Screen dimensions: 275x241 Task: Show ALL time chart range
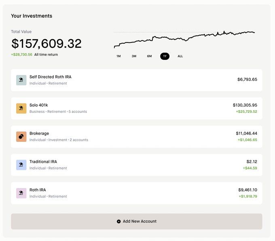[x=180, y=56]
